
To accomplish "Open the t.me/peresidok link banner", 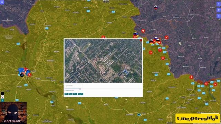I will [x=198, y=118].
